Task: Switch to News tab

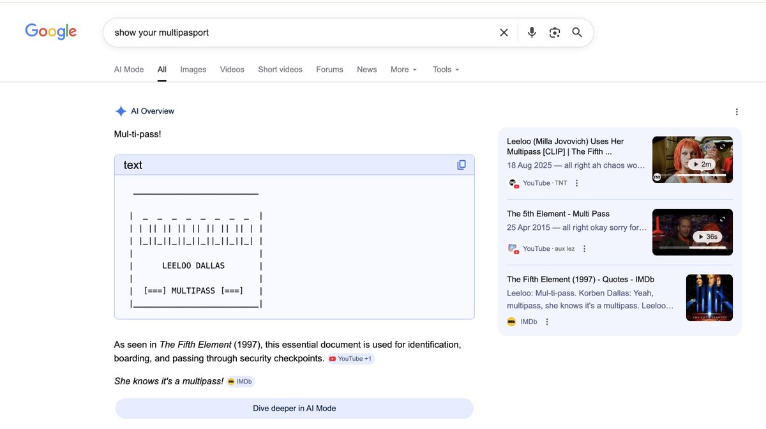Action: pos(367,70)
